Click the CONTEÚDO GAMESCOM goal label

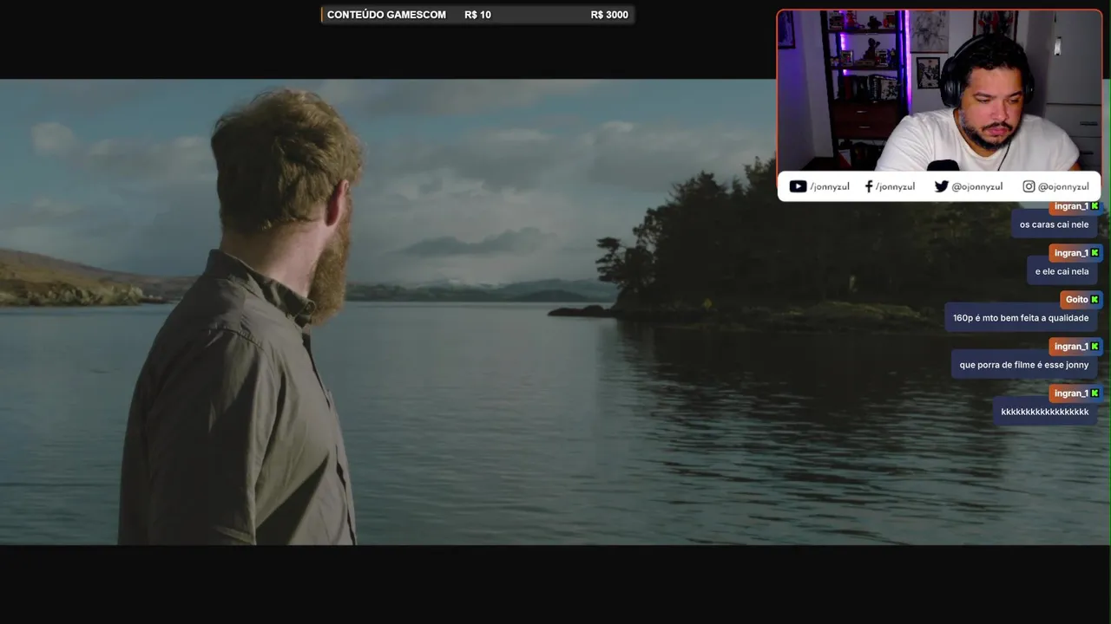coord(386,15)
